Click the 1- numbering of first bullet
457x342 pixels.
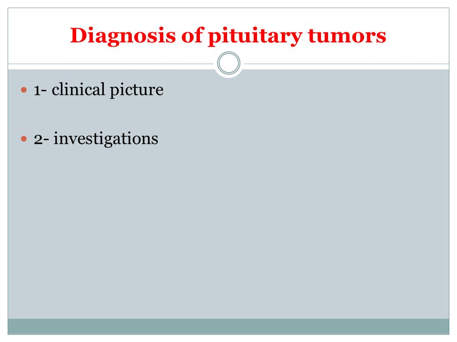click(x=40, y=90)
